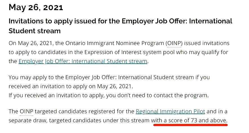Click the red underline mark
The height and width of the screenshot is (133, 249).
pyautogui.click(x=190, y=125)
